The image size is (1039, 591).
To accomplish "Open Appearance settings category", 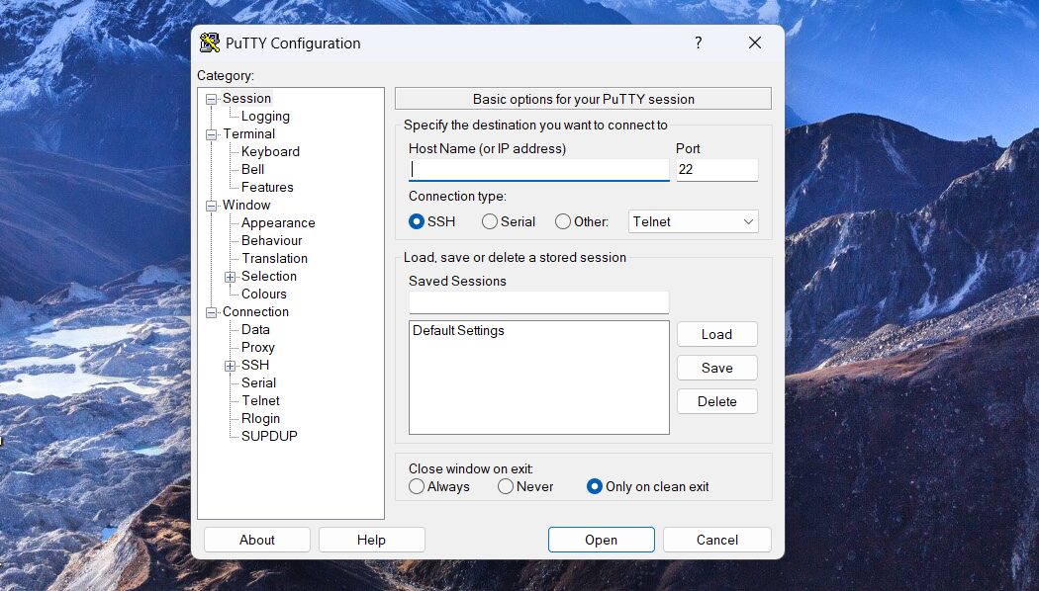I will [x=278, y=223].
